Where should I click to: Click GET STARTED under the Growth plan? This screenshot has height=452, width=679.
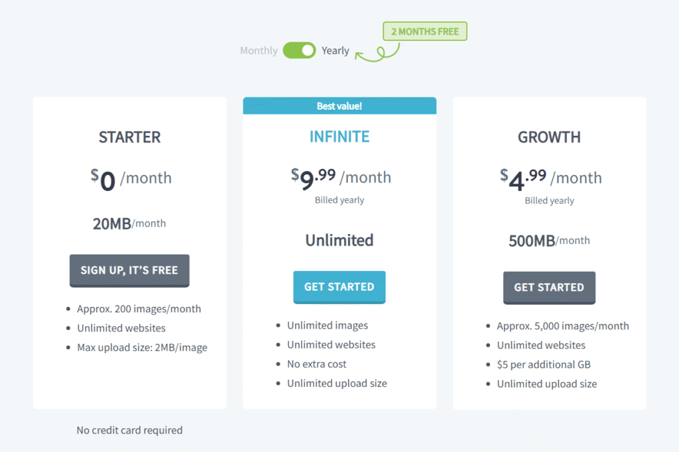pos(549,288)
